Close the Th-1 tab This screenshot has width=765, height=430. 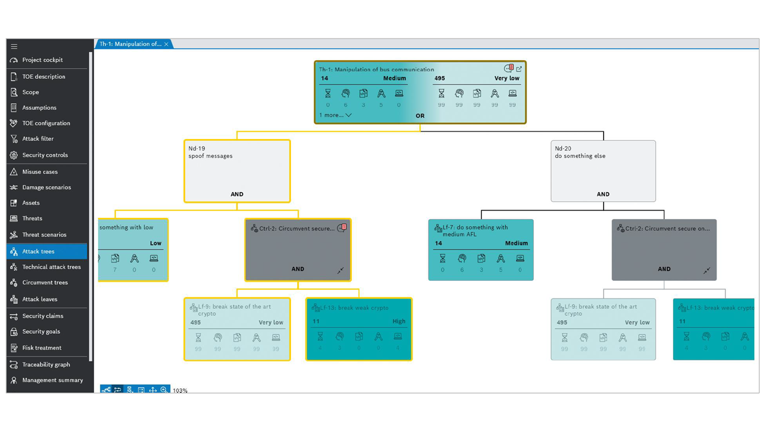point(167,44)
